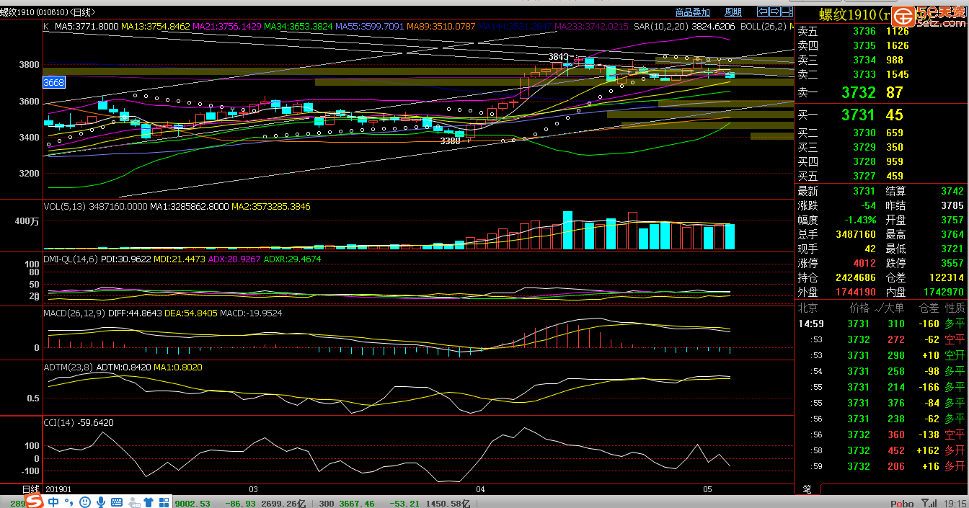Click the 3843 high price annotation
Viewport: 969px width, 508px height.
click(x=558, y=56)
